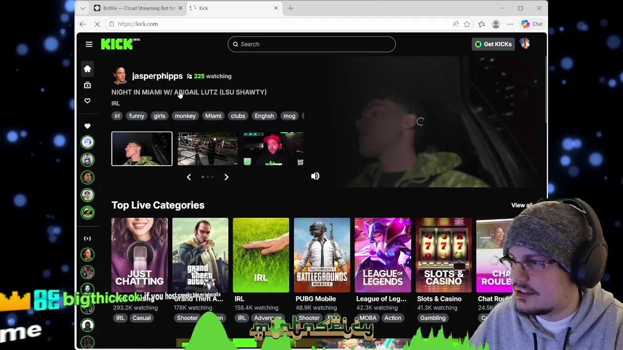623x350 pixels.
Task: Open the featured stream video player
Action: click(x=421, y=122)
